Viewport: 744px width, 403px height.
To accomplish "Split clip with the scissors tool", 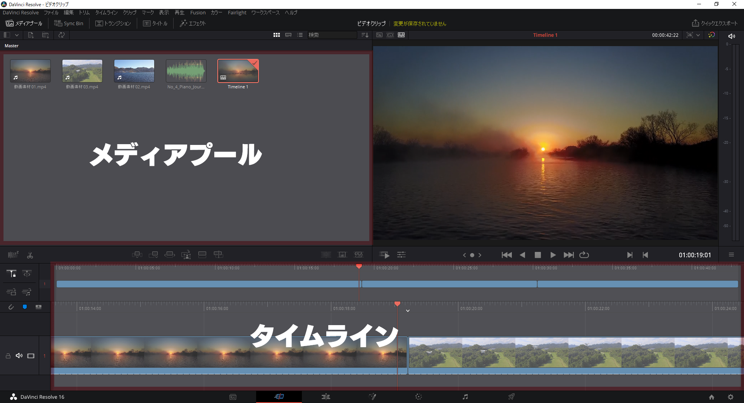I will point(30,255).
